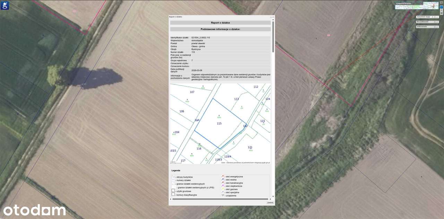
Task: Click the powiat oławski value
Action: tap(198, 43)
